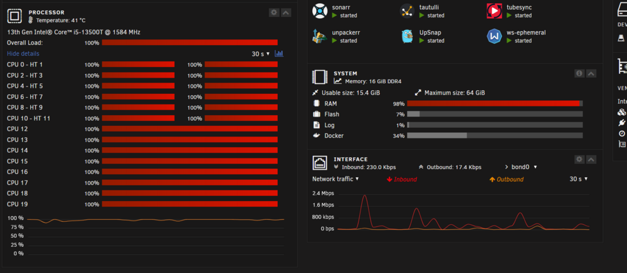The height and width of the screenshot is (273, 627).
Task: Open the ws-ephemeral container icon
Action: [x=494, y=36]
